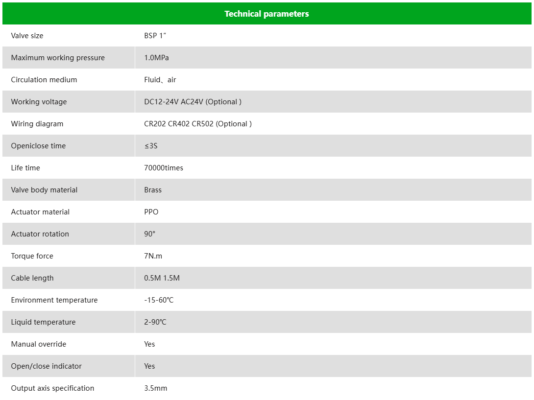
Task: Click the Environment temperature value -15-60℃
Action: pyautogui.click(x=159, y=300)
